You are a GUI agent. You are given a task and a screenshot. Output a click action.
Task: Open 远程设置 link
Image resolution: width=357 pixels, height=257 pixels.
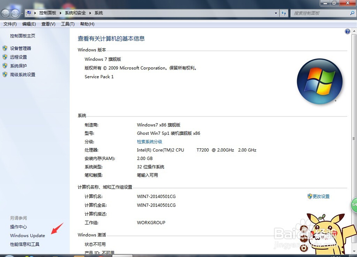coord(19,57)
